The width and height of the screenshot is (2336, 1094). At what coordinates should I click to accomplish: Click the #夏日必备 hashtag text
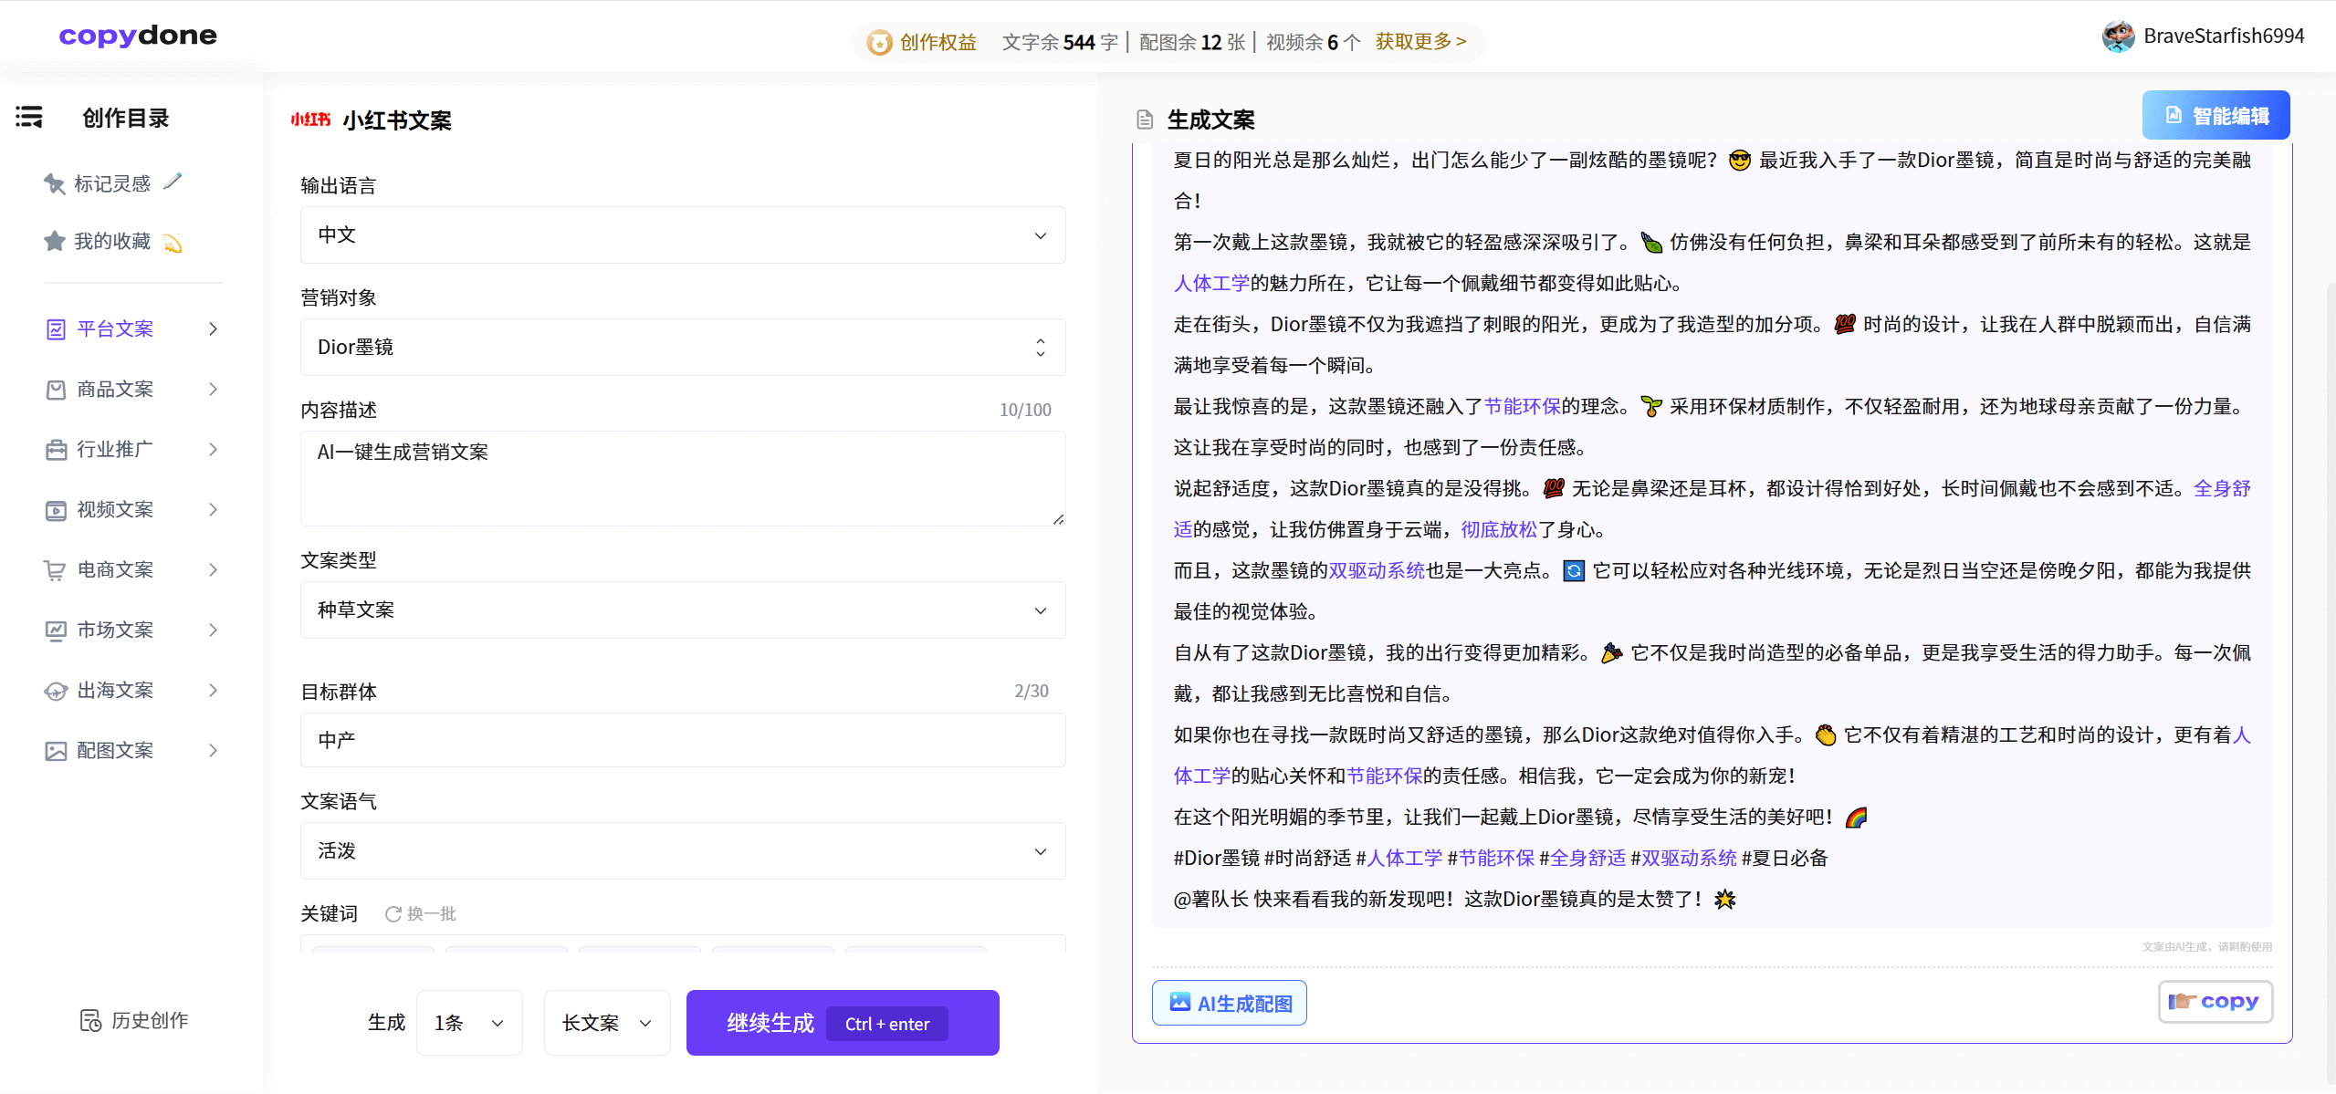1785,858
